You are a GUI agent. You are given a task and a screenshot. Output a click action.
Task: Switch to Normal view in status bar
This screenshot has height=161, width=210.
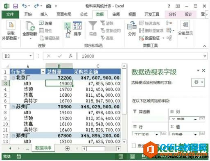point(121,156)
